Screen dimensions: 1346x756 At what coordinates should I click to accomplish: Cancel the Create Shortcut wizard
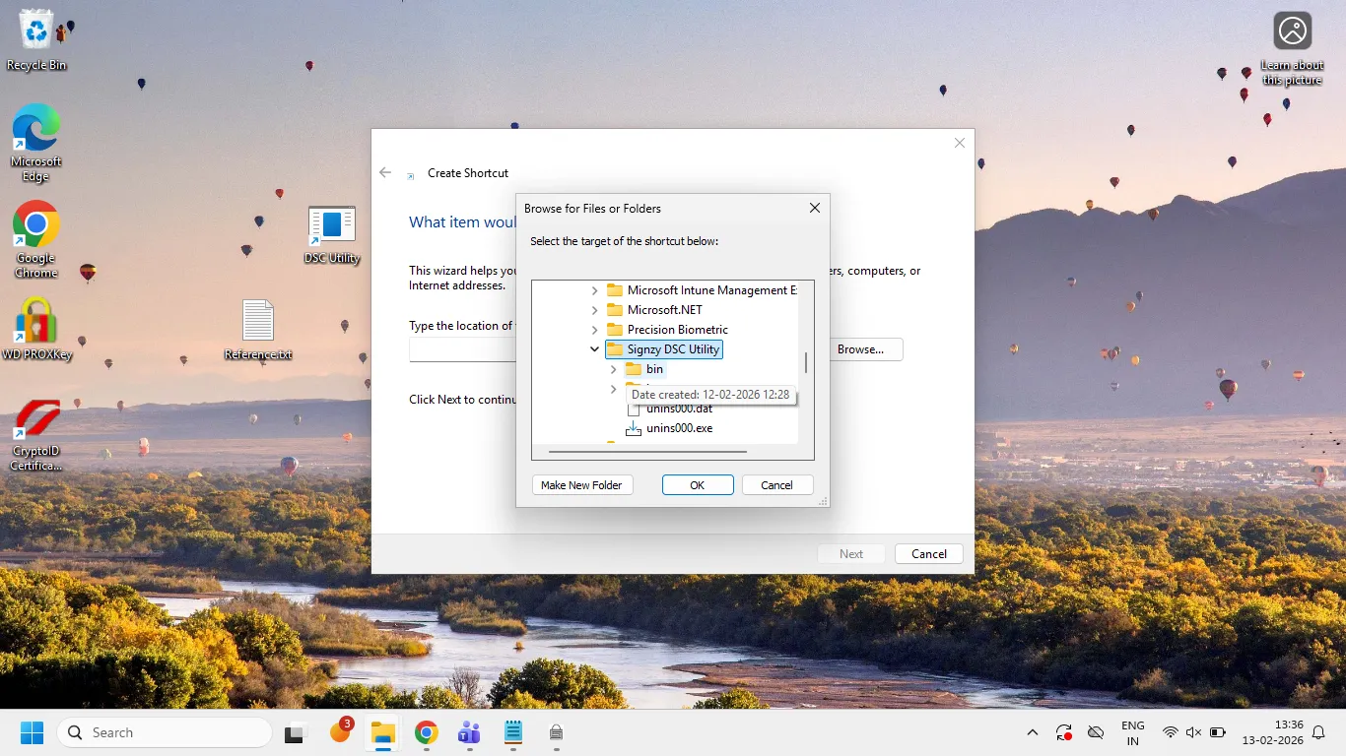click(x=929, y=554)
